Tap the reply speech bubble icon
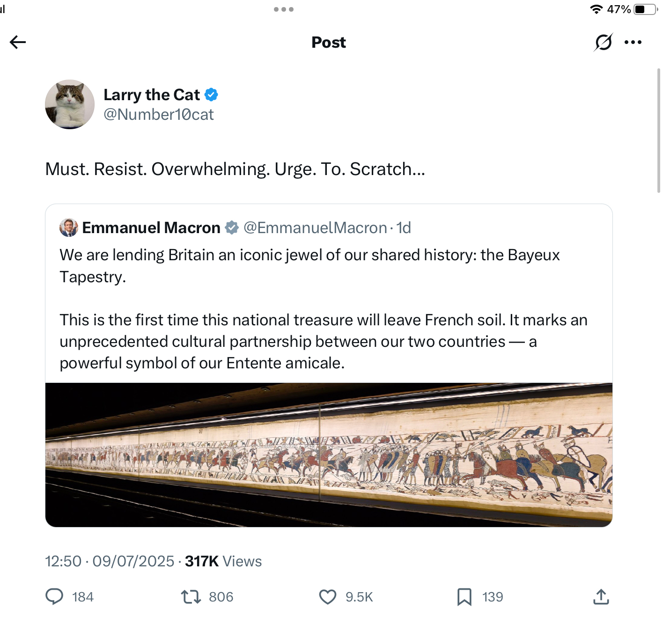 click(x=54, y=597)
